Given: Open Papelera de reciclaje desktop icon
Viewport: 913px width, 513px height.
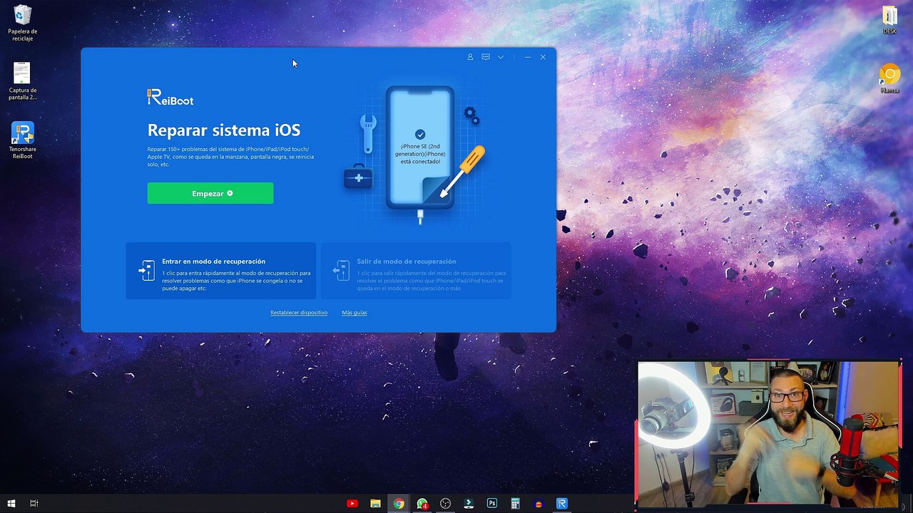Looking at the screenshot, I should point(23,23).
